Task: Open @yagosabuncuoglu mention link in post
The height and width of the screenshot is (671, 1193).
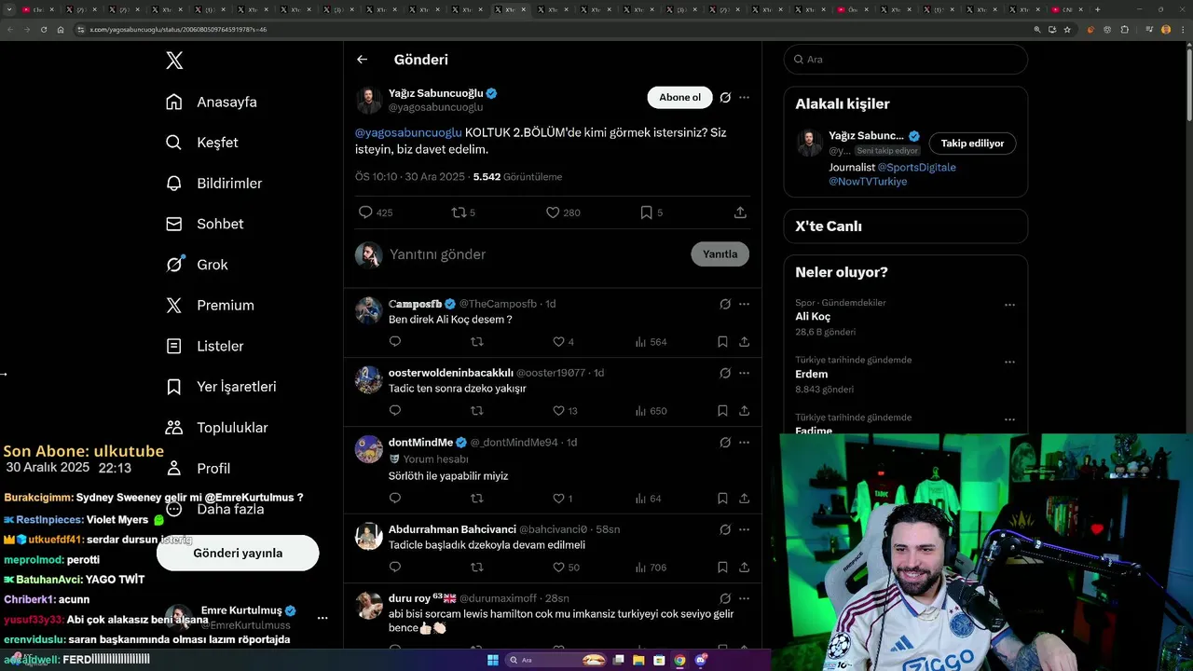Action: tap(408, 132)
